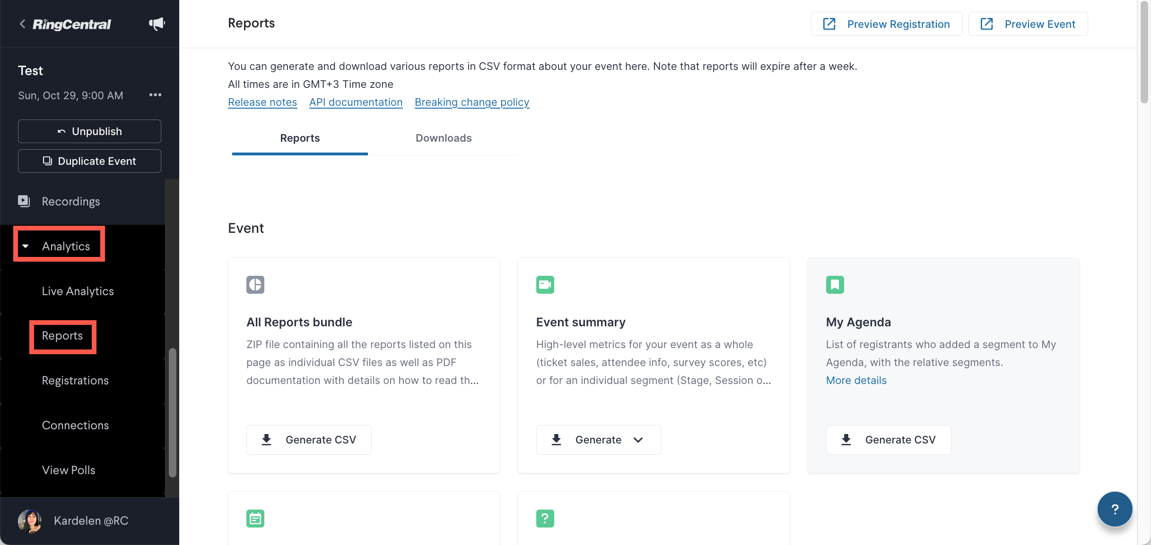Open My Agenda More details link
The image size is (1151, 545).
[856, 380]
